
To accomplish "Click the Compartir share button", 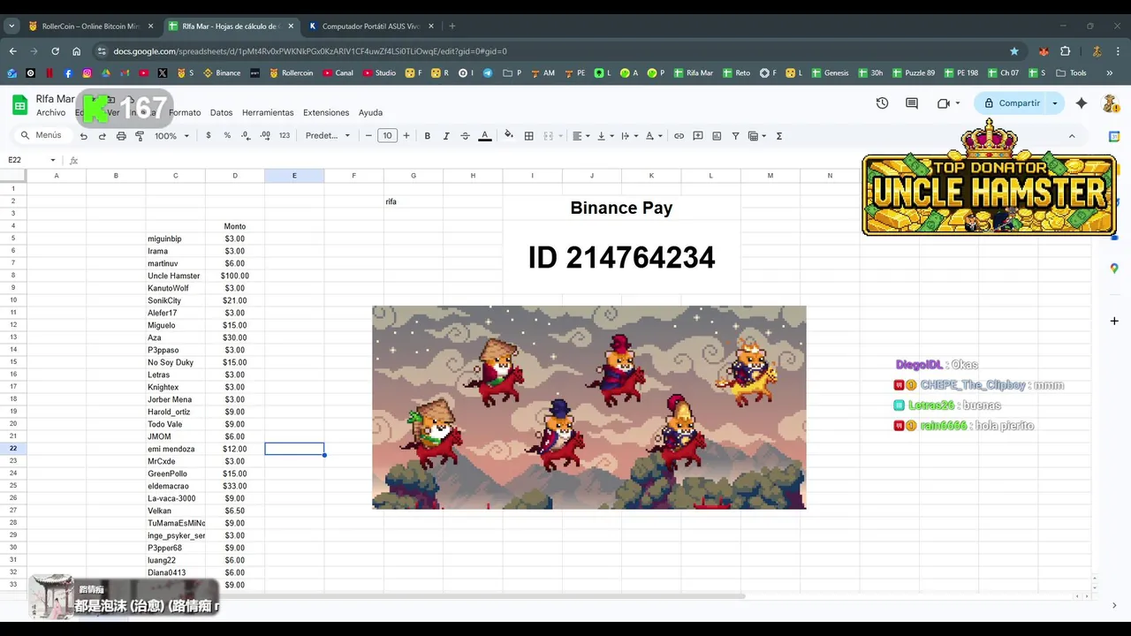I will pyautogui.click(x=1012, y=103).
